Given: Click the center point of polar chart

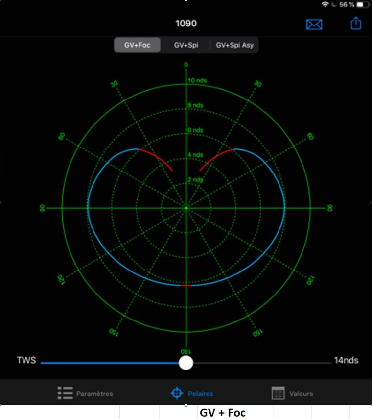Looking at the screenshot, I should click(186, 208).
